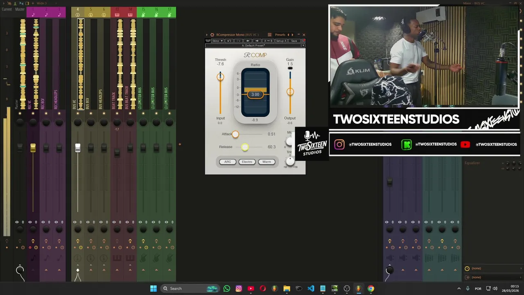Viewport: 524px width, 295px height.
Task: Open the Waves hamburger menu icon
Action: point(303,41)
